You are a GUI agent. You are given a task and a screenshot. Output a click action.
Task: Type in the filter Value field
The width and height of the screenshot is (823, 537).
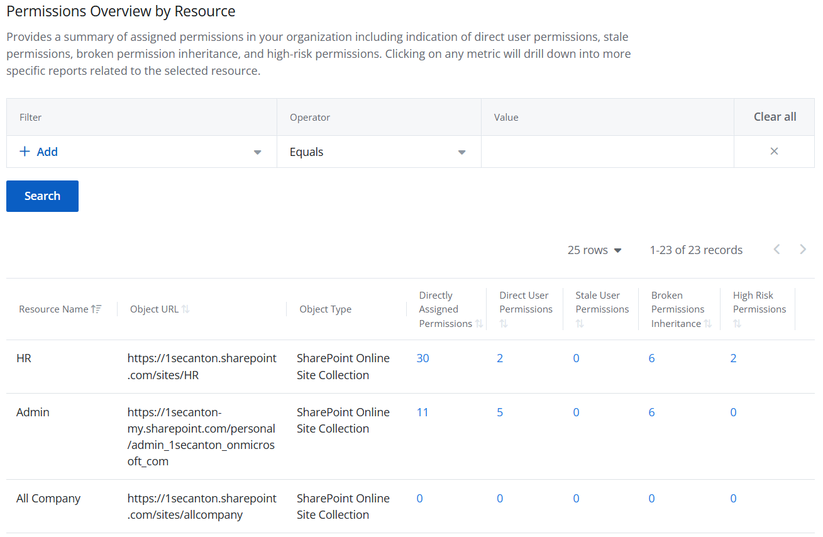coord(607,152)
